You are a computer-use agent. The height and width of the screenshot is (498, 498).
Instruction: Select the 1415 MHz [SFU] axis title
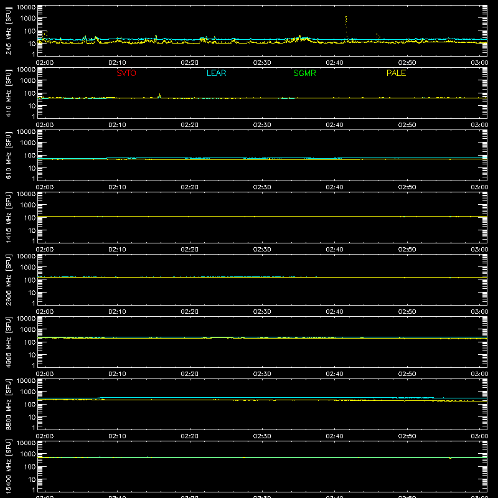pyautogui.click(x=8, y=217)
